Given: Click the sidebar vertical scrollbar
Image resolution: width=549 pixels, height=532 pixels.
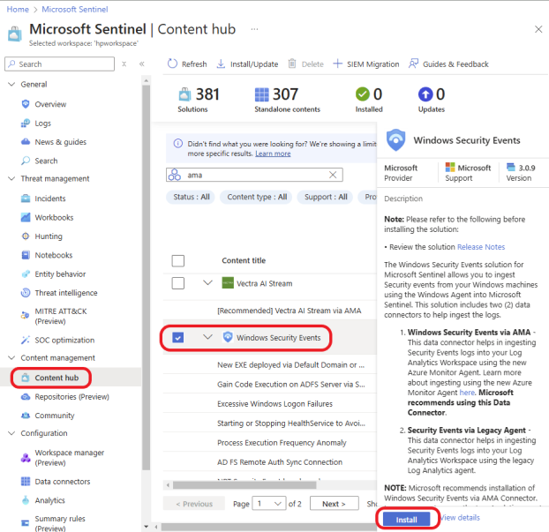Looking at the screenshot, I should pos(146,276).
